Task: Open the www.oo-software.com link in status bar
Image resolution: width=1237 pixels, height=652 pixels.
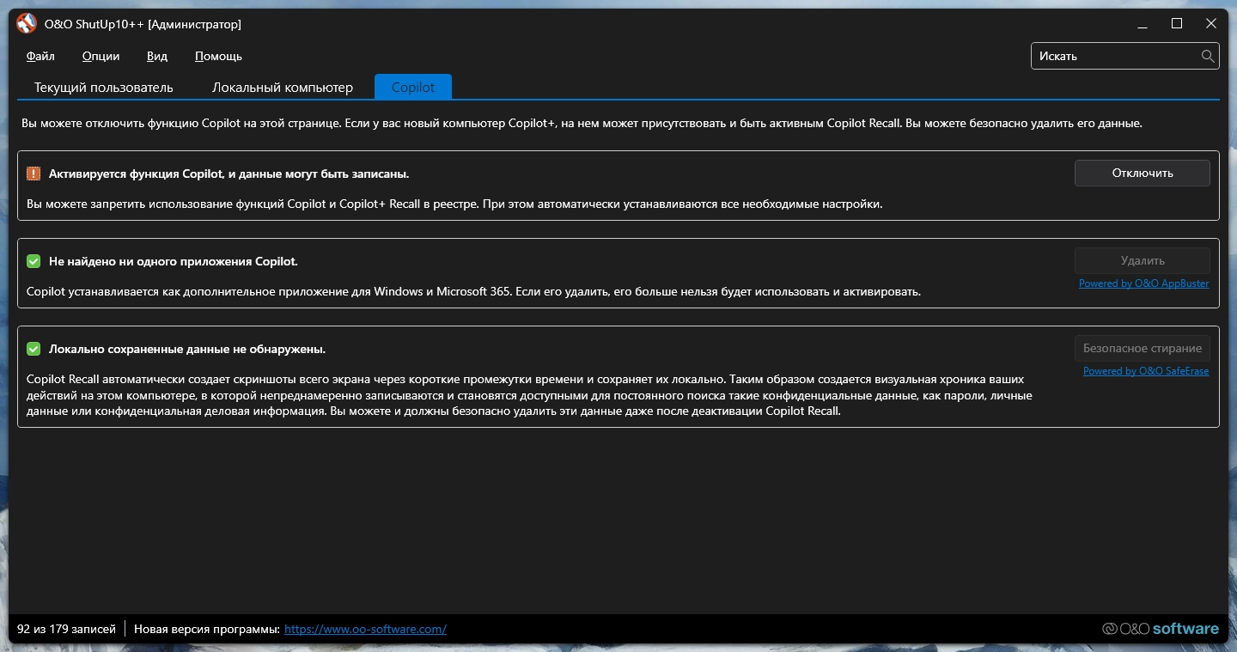Action: [365, 629]
